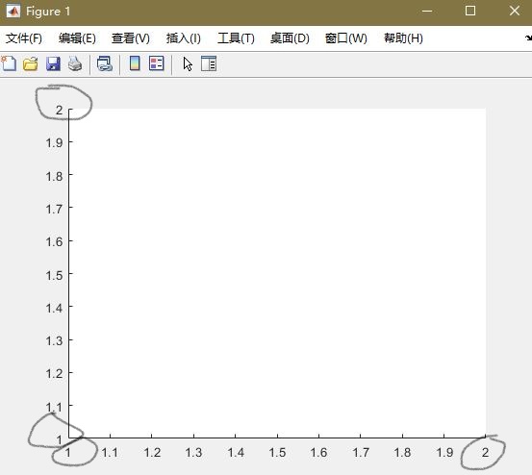The image size is (532, 475).
Task: Click the x-axis tick label 1.6
Action: tap(318, 453)
